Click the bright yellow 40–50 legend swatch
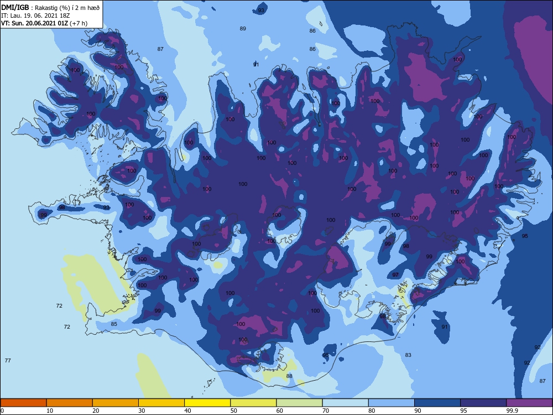This screenshot has height=415, width=553. coord(207,403)
